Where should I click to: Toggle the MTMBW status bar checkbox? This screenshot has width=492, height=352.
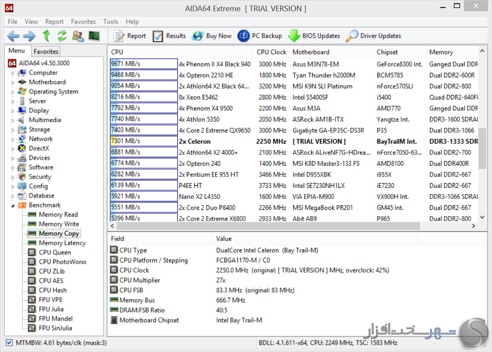[9, 343]
